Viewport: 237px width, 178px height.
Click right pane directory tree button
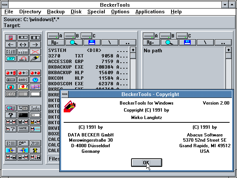pos(151,43)
